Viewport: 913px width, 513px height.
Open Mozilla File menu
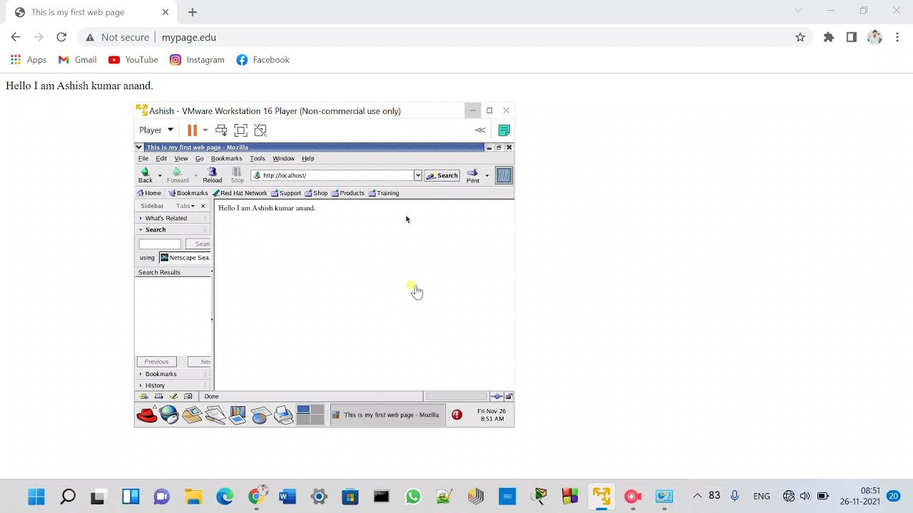[x=143, y=158]
